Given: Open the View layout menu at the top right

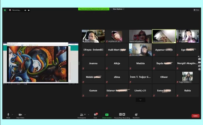Looking at the screenshot, I should [196, 10].
